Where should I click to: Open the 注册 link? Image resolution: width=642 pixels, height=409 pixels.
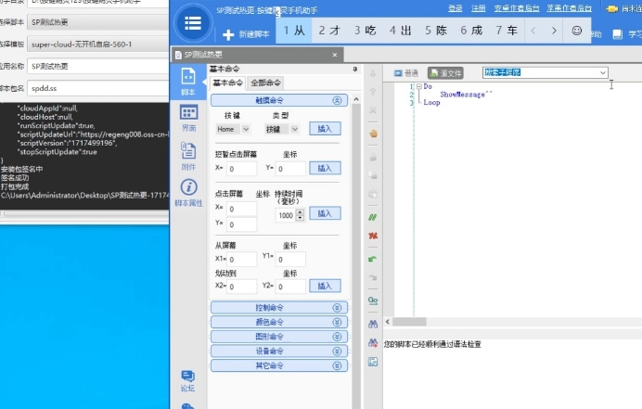478,8
